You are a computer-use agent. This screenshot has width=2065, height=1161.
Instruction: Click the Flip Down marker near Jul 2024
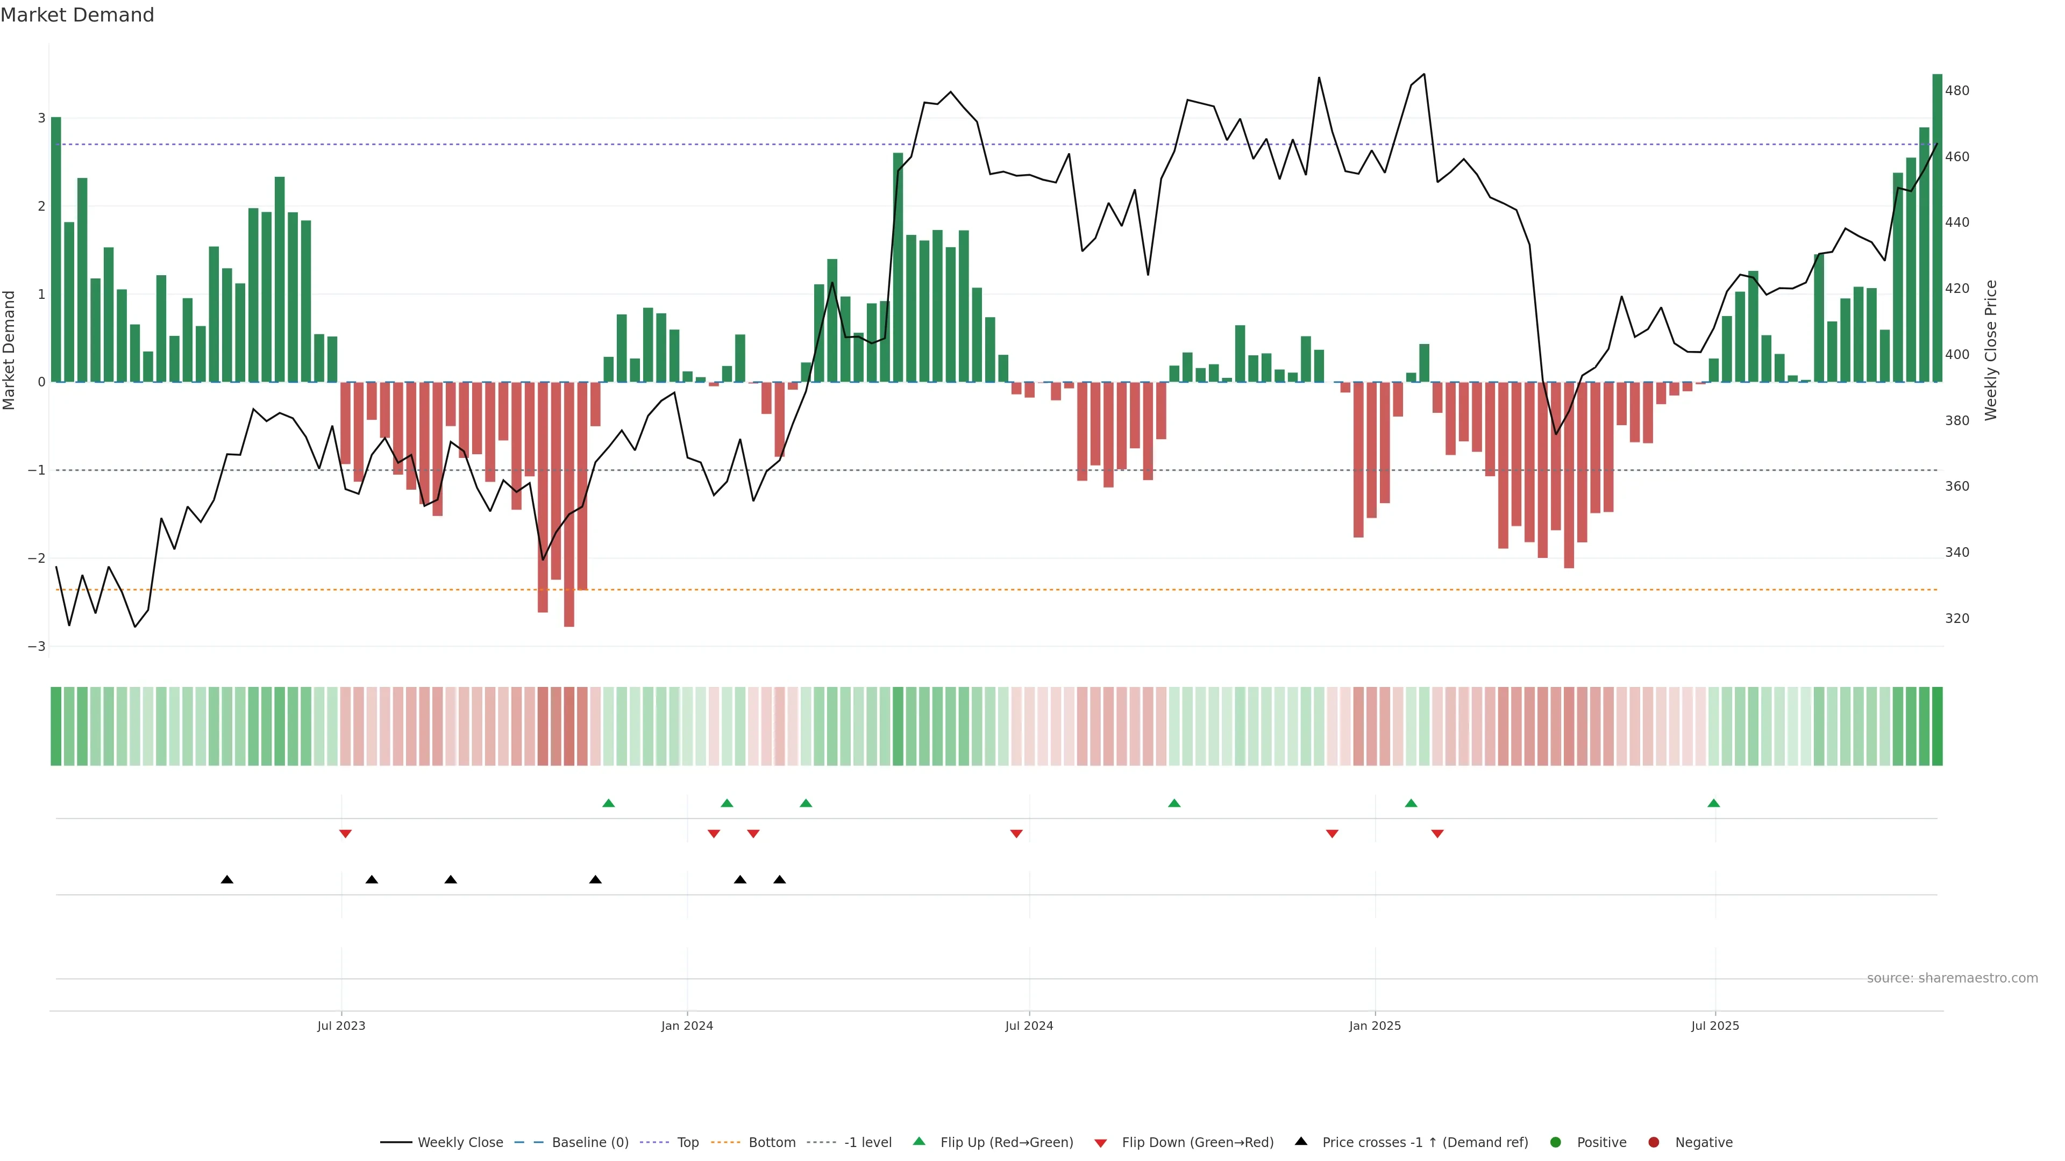point(1016,834)
